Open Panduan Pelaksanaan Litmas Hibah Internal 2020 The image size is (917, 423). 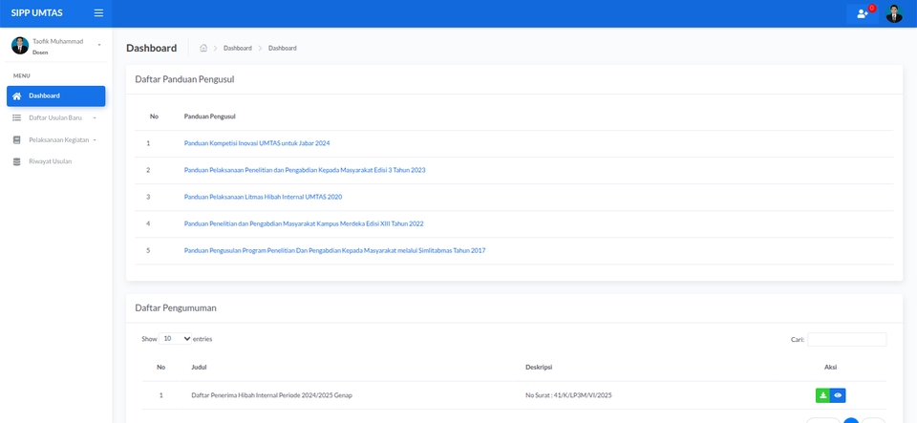(263, 197)
